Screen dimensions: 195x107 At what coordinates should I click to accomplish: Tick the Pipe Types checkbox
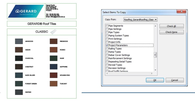107,32
